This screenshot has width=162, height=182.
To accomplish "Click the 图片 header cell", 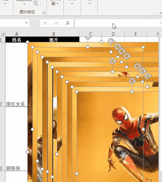I will (54, 40).
